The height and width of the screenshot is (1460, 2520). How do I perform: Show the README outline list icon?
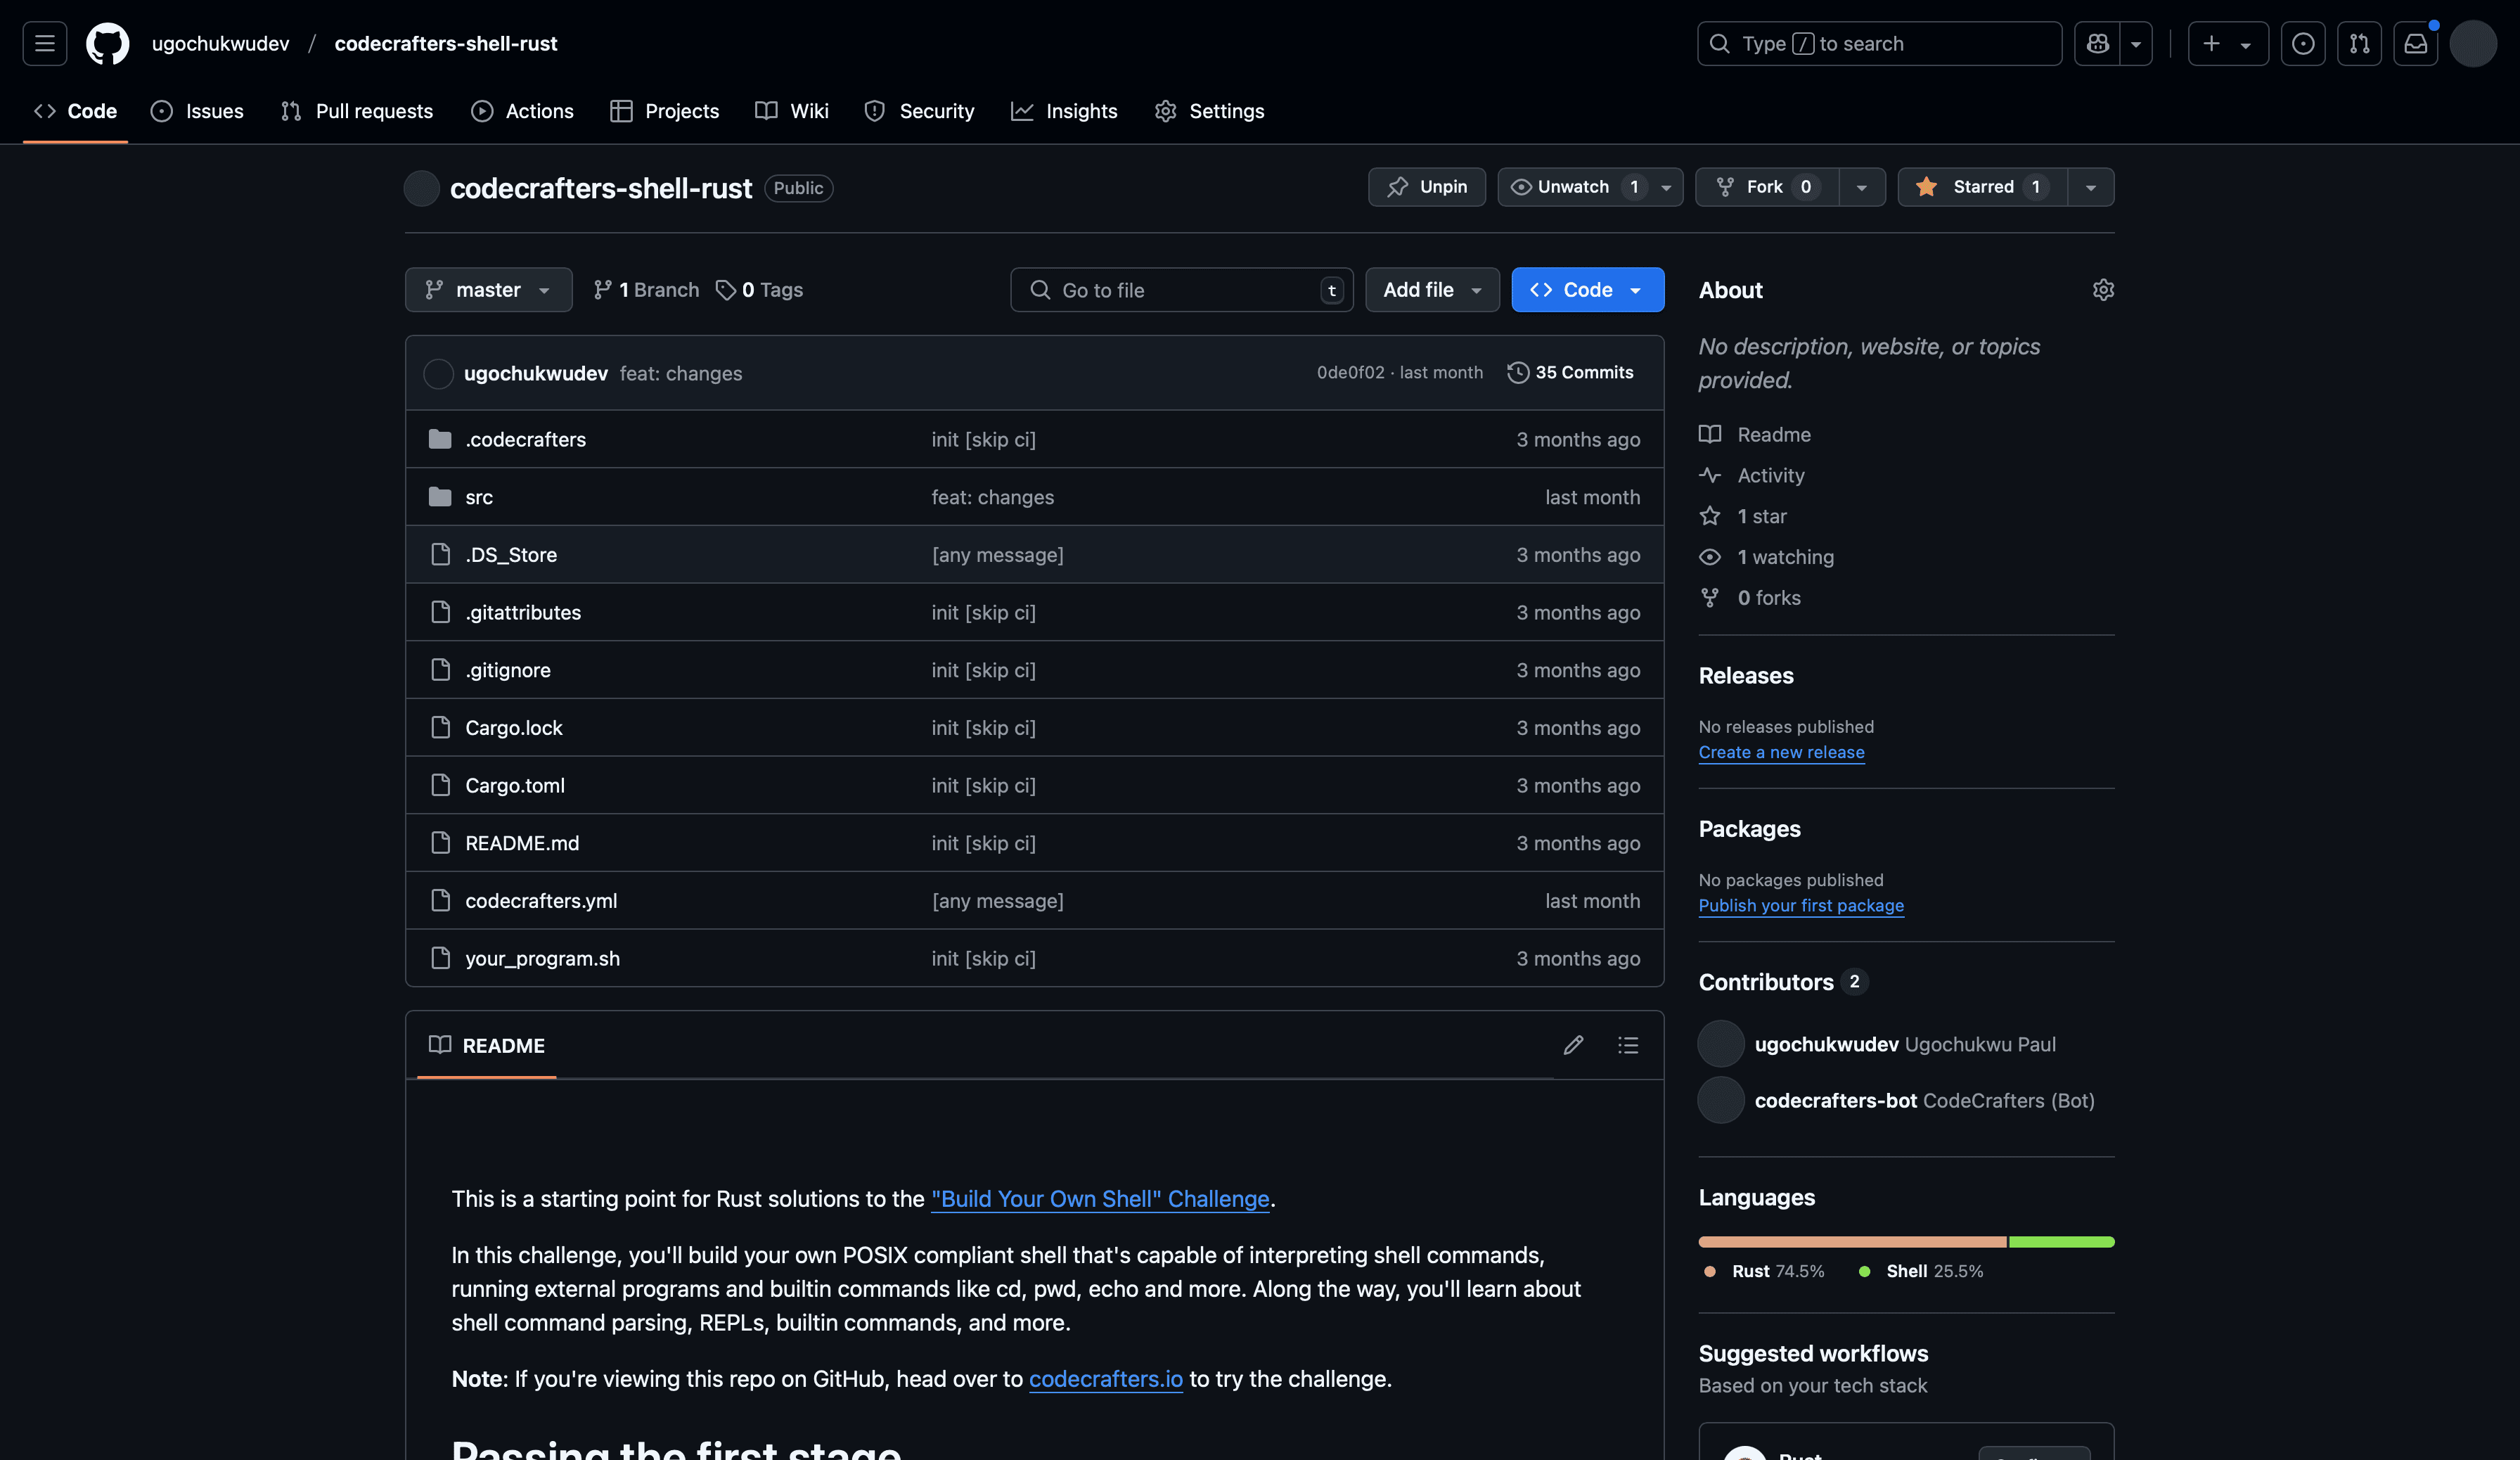(x=1628, y=1045)
